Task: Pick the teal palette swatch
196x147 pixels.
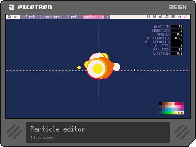Action: (167, 110)
